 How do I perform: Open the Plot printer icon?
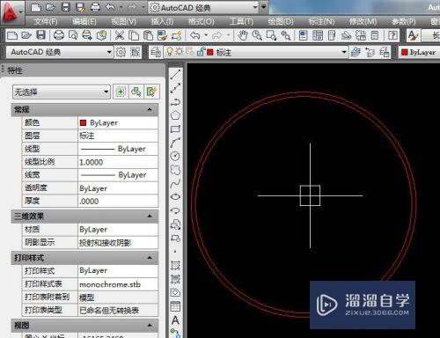pyautogui.click(x=59, y=35)
